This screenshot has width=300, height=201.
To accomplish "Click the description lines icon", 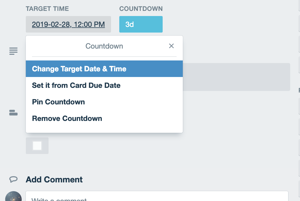I will 13,51.
